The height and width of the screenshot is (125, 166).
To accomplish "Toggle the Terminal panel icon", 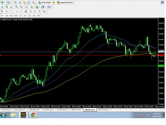I will click(29, 2).
